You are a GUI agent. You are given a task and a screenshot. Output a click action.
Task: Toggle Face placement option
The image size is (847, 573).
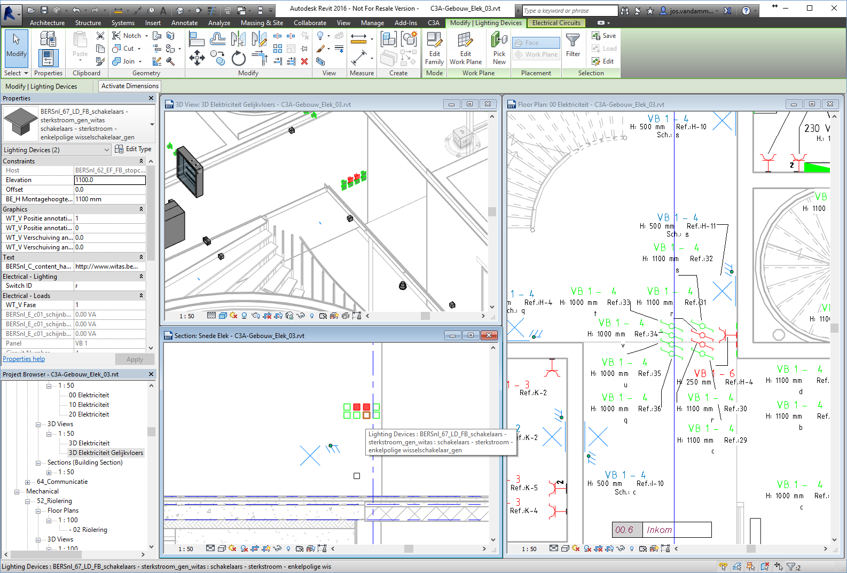[536, 43]
